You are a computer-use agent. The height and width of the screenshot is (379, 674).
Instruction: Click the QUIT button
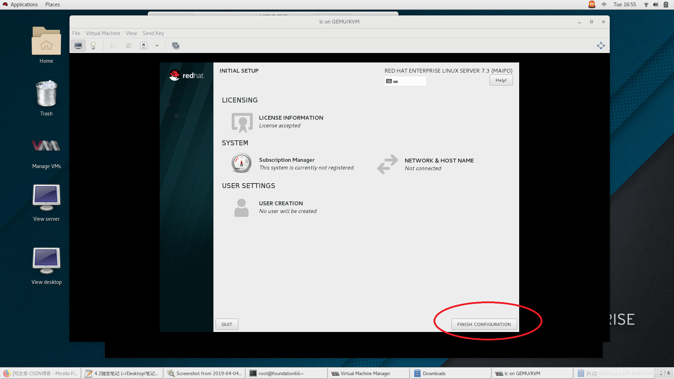click(x=227, y=324)
